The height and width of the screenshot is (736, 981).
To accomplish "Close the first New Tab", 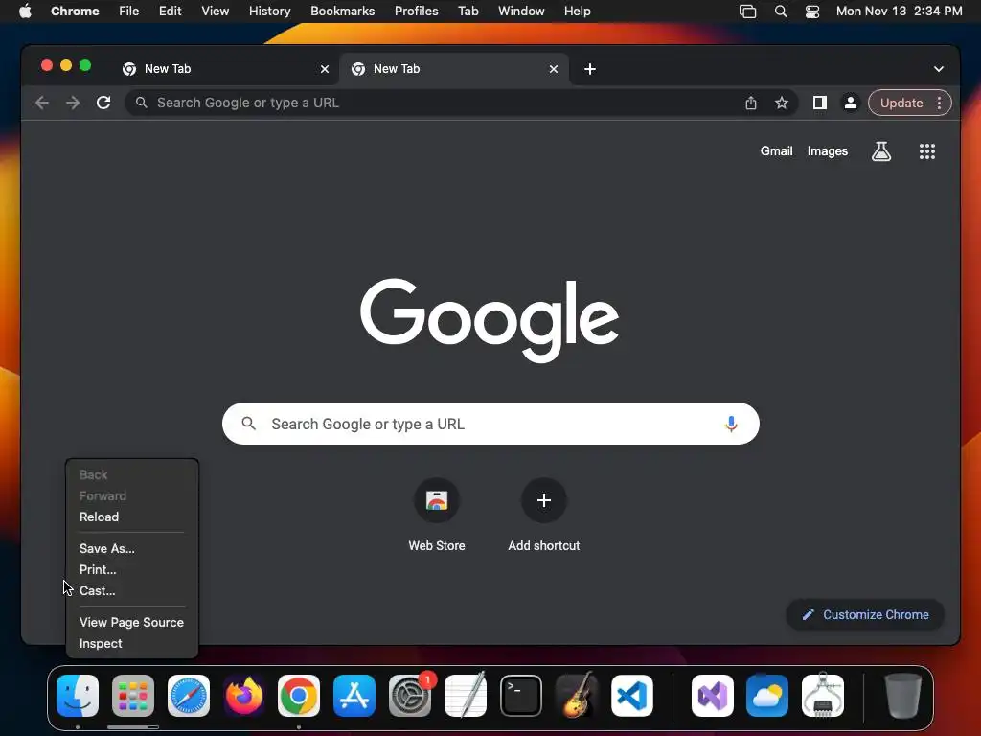I will click(325, 69).
